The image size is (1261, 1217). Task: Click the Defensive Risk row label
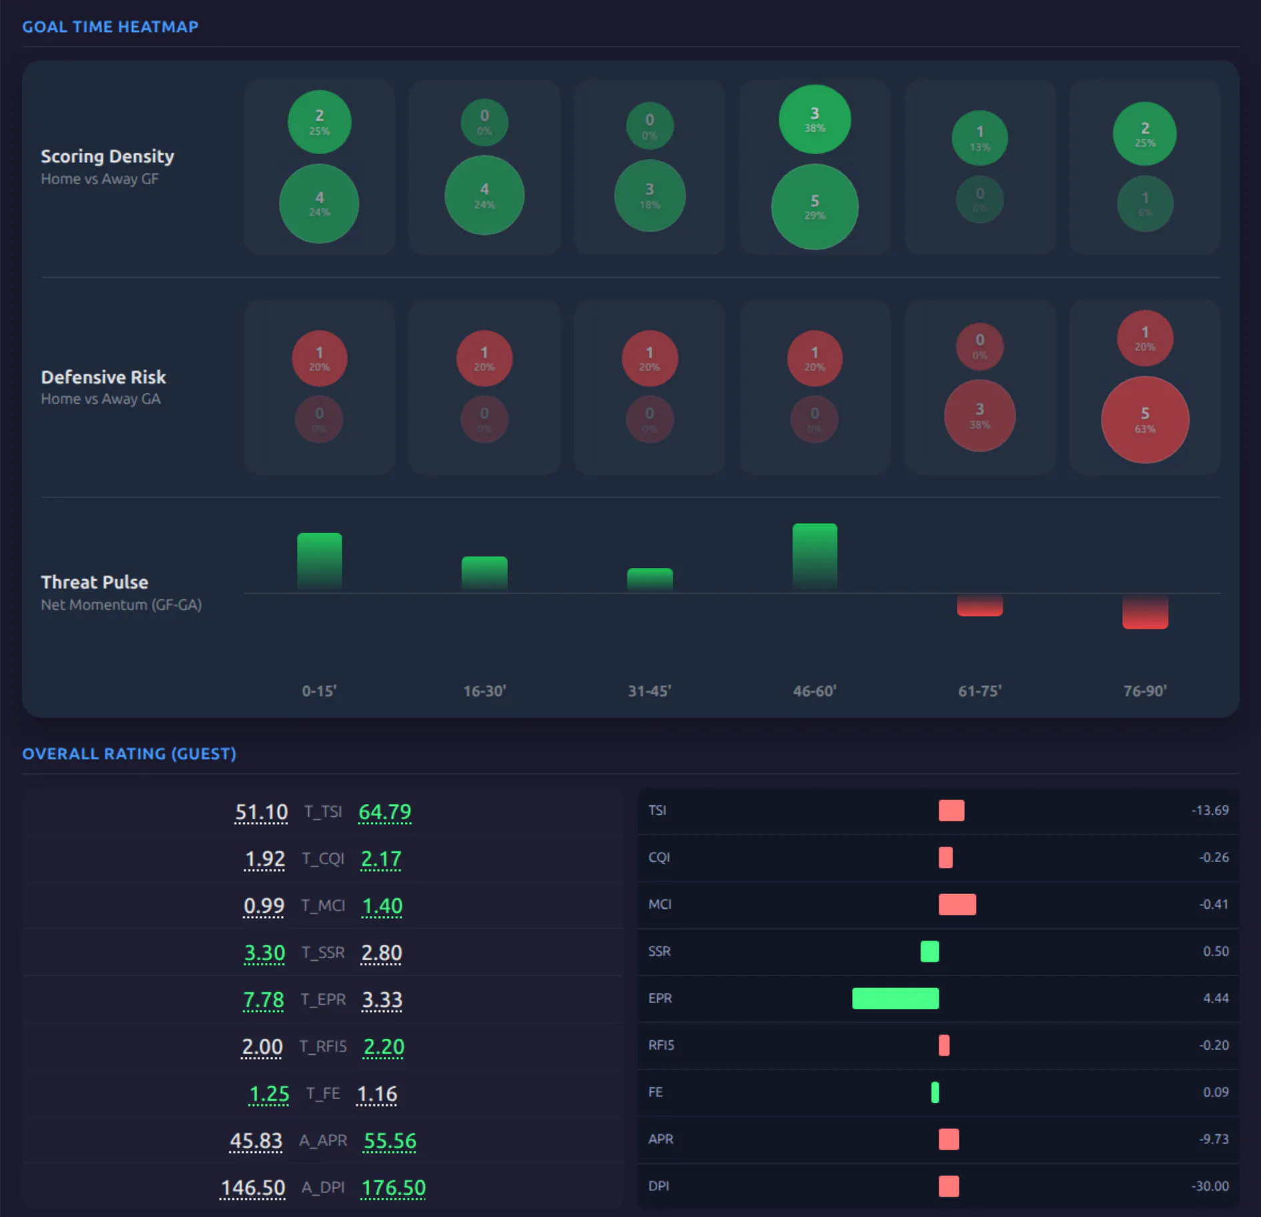[x=103, y=377]
